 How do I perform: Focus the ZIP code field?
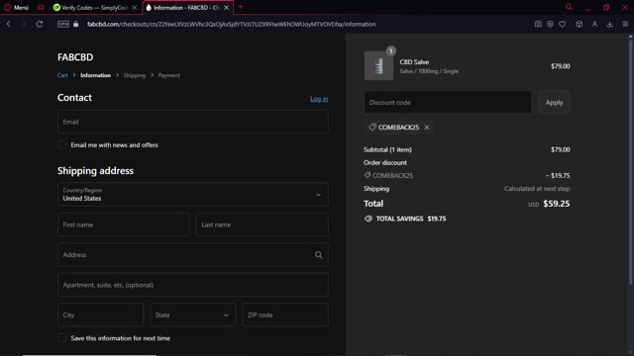tap(285, 314)
